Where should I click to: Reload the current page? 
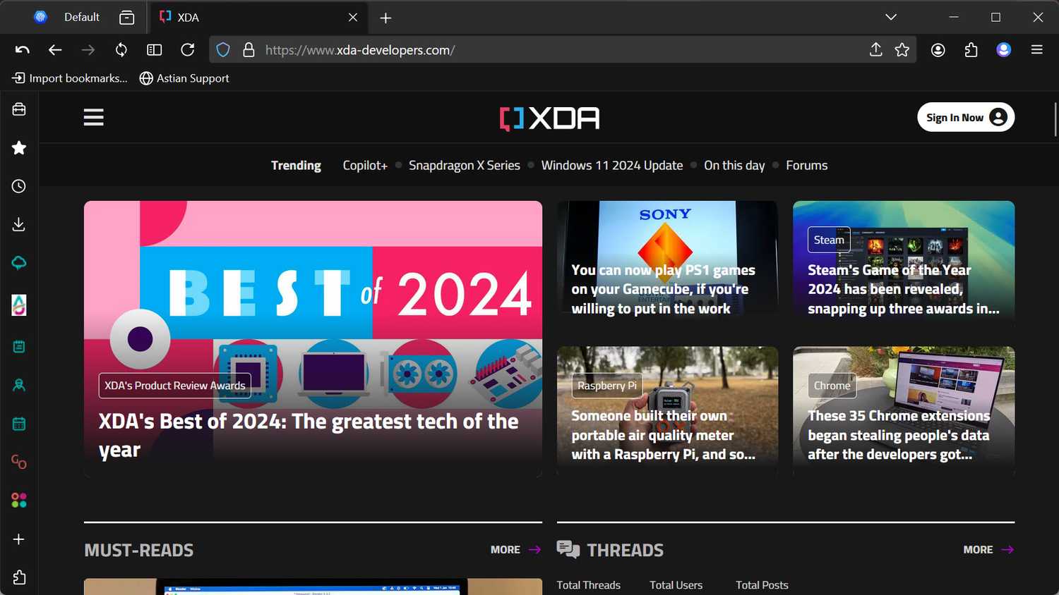pos(187,49)
